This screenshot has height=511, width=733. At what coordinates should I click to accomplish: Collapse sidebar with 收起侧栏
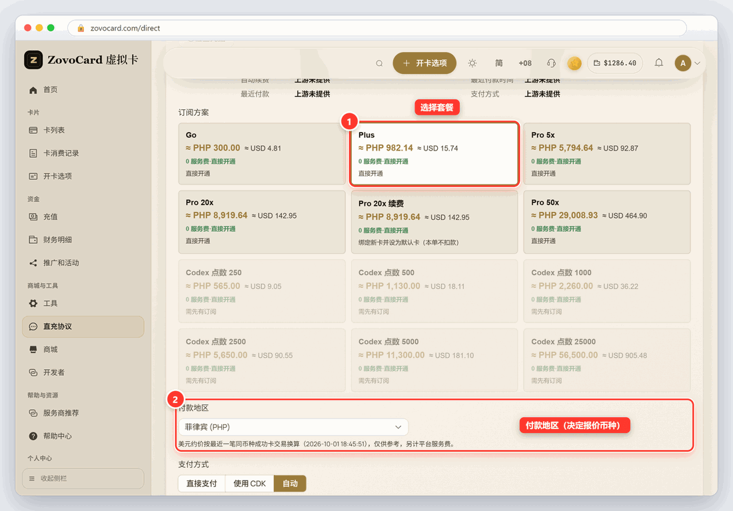pyautogui.click(x=83, y=478)
